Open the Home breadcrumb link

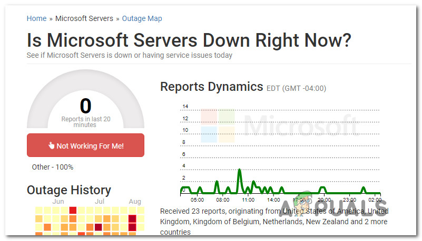(36, 18)
